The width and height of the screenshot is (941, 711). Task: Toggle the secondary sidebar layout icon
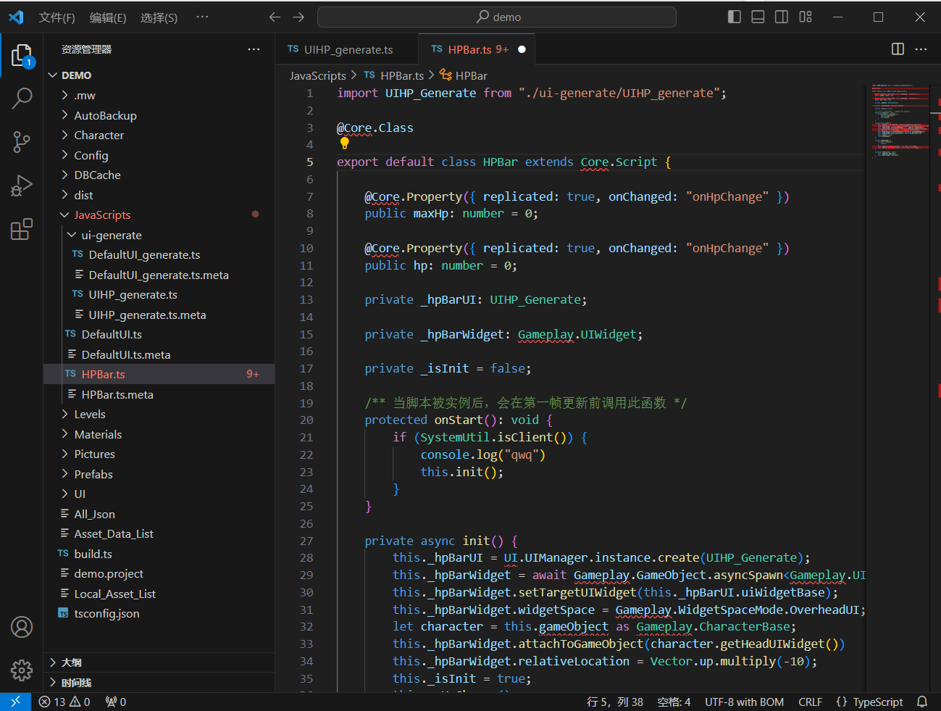(x=782, y=17)
